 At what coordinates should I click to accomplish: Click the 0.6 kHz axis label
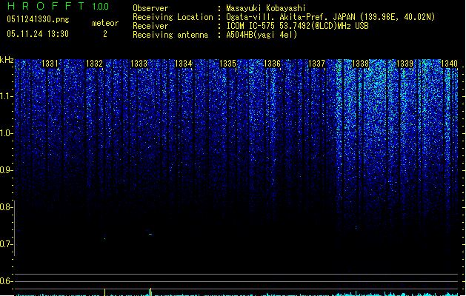pos(5,281)
